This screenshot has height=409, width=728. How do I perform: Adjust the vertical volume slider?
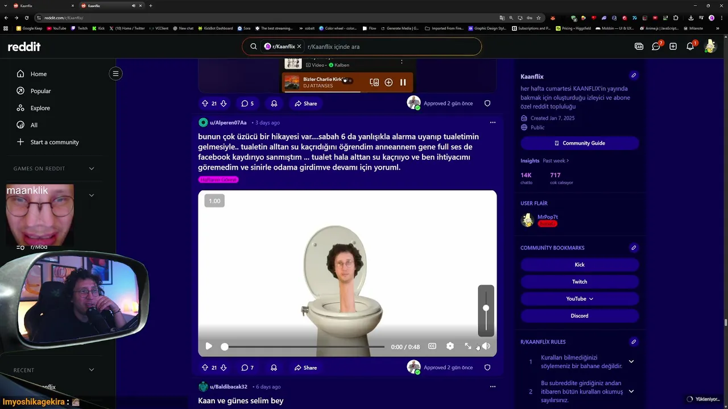[x=486, y=311]
